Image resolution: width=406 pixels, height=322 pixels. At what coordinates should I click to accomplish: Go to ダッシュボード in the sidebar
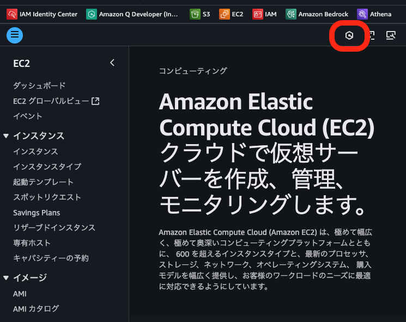(39, 85)
